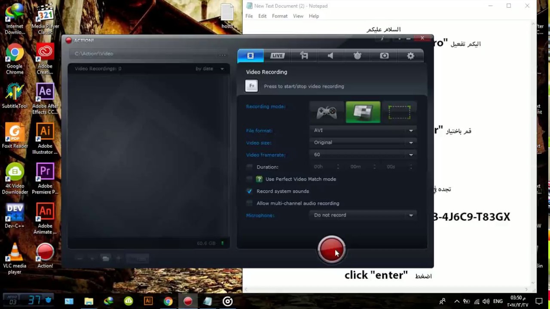Image resolution: width=550 pixels, height=309 pixels.
Task: Enable Use Perfect Video Match mode
Action: pos(249,179)
